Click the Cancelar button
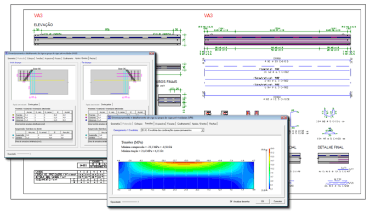Viewport: 370px width, 215px height. pyautogui.click(x=277, y=201)
